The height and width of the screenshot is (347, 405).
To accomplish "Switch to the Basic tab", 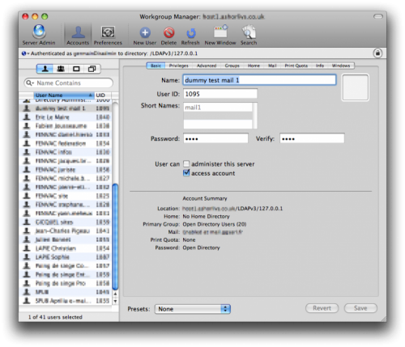I will coord(156,66).
